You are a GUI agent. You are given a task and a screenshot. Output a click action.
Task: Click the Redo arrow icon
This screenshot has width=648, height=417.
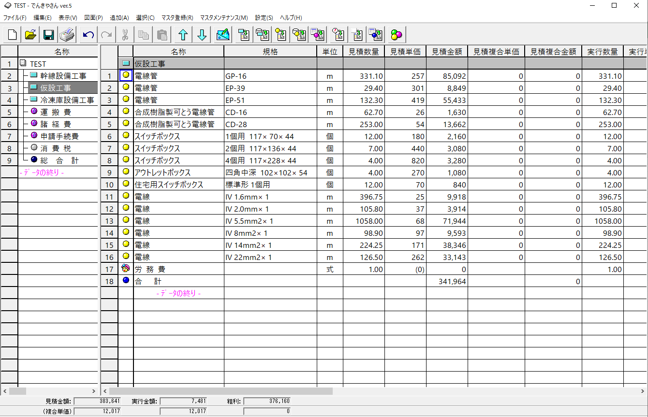(106, 34)
